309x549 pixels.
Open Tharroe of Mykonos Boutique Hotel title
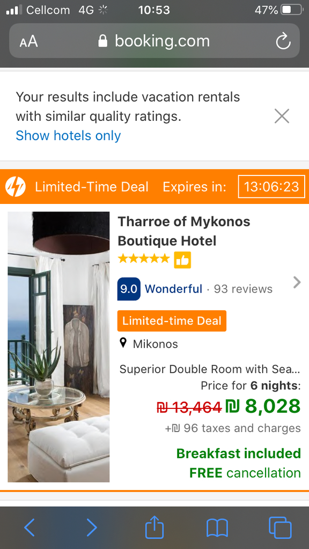(184, 231)
